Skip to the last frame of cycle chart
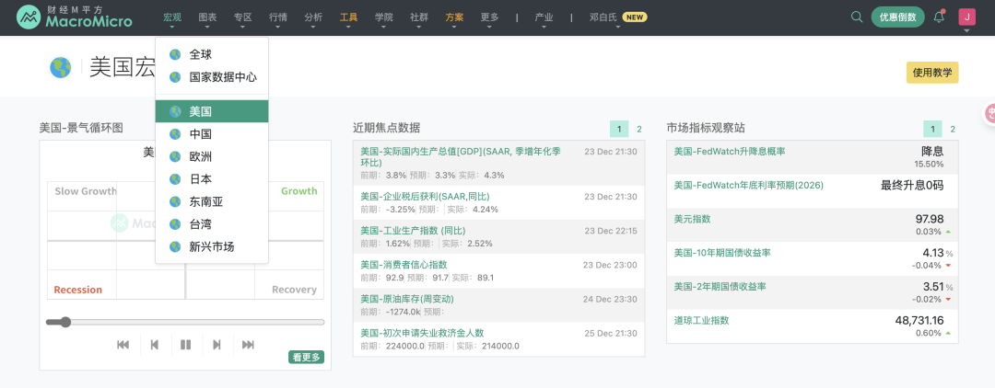The height and width of the screenshot is (388, 995). pyautogui.click(x=248, y=345)
